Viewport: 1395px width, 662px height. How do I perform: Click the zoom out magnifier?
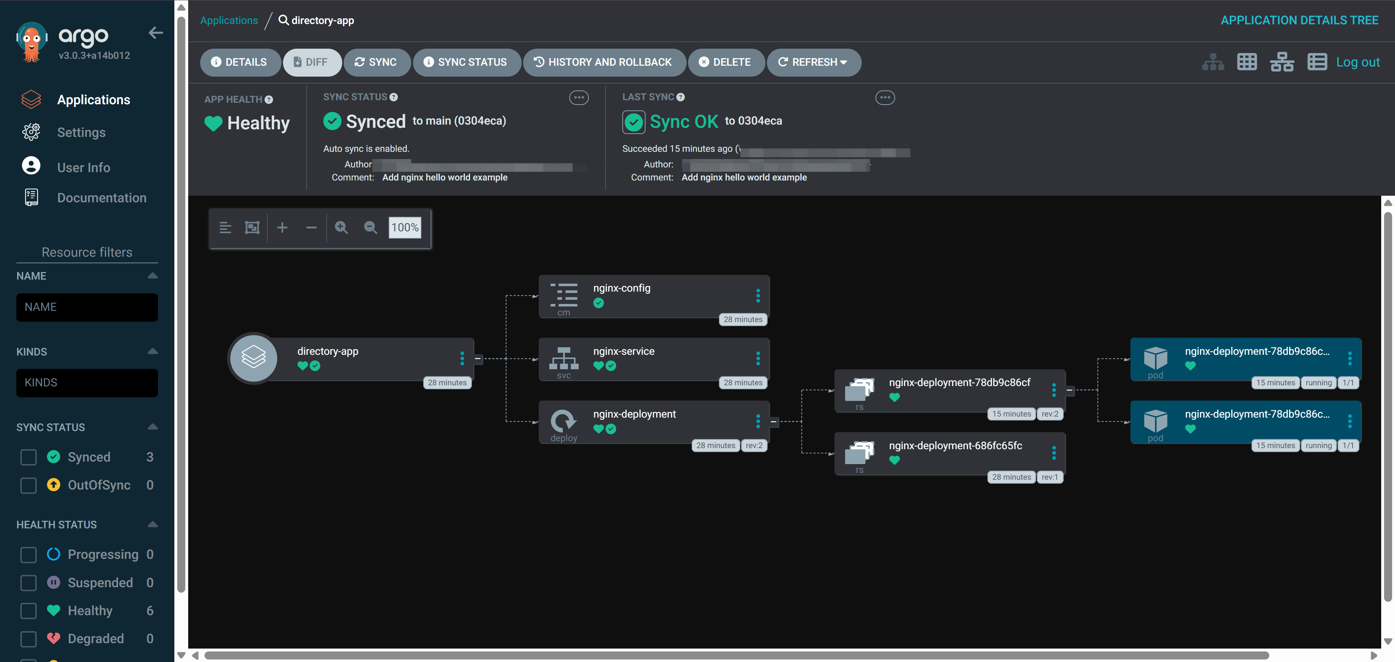click(371, 227)
